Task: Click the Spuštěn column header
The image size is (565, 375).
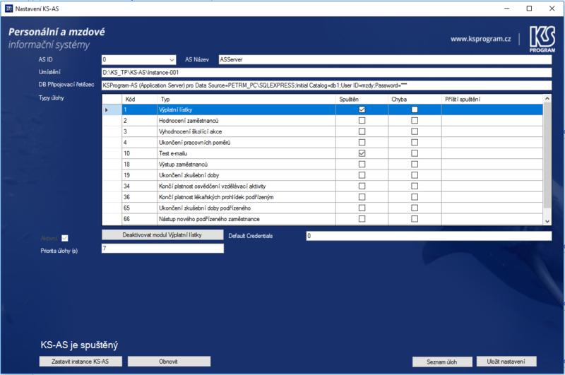Action: (x=362, y=99)
